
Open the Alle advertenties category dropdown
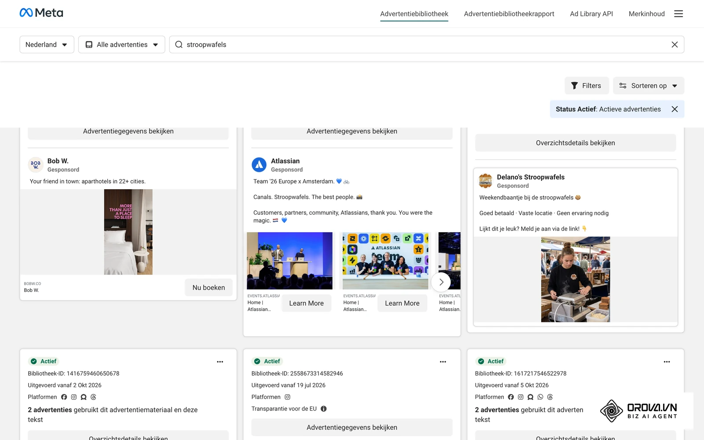(x=121, y=44)
